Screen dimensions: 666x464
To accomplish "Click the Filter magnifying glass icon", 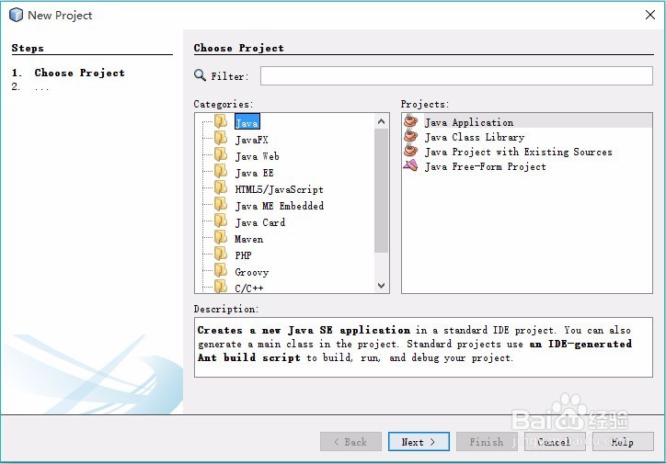I will coord(200,75).
